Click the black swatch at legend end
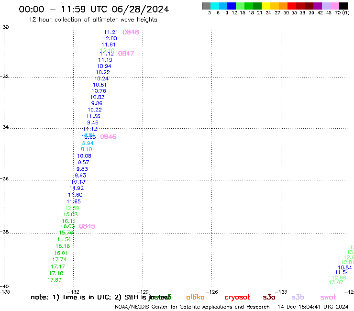Screen dimensions: 354x311 click(x=343, y=6)
